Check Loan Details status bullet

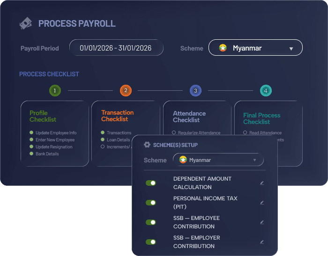(x=103, y=139)
